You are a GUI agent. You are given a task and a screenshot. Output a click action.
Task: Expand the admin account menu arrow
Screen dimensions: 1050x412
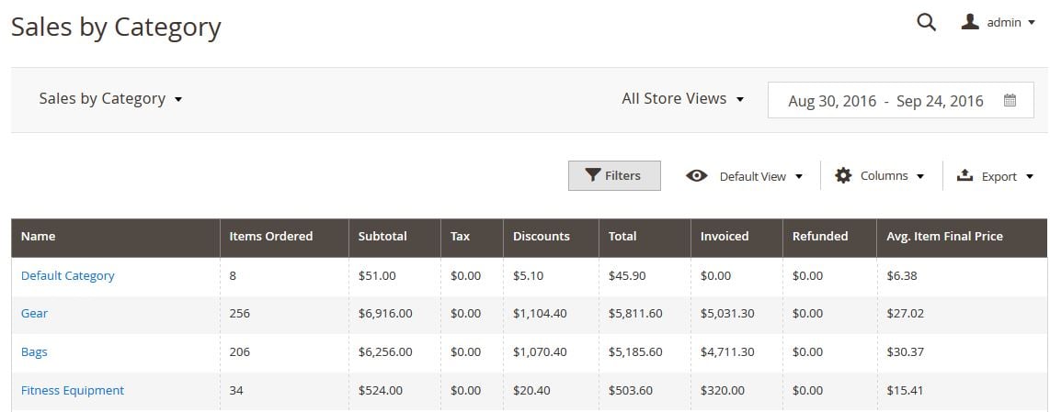coord(1032,23)
